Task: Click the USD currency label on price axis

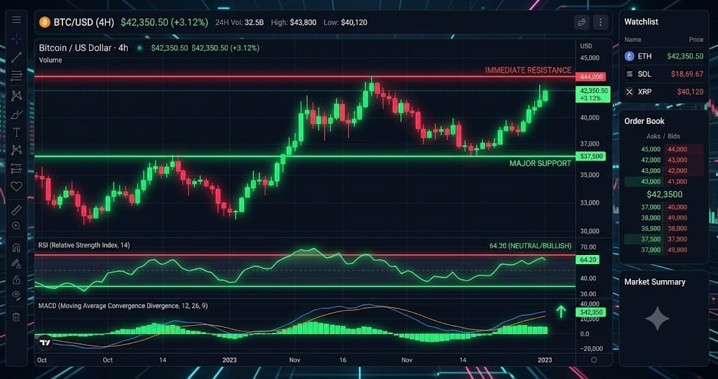Action: tap(586, 46)
